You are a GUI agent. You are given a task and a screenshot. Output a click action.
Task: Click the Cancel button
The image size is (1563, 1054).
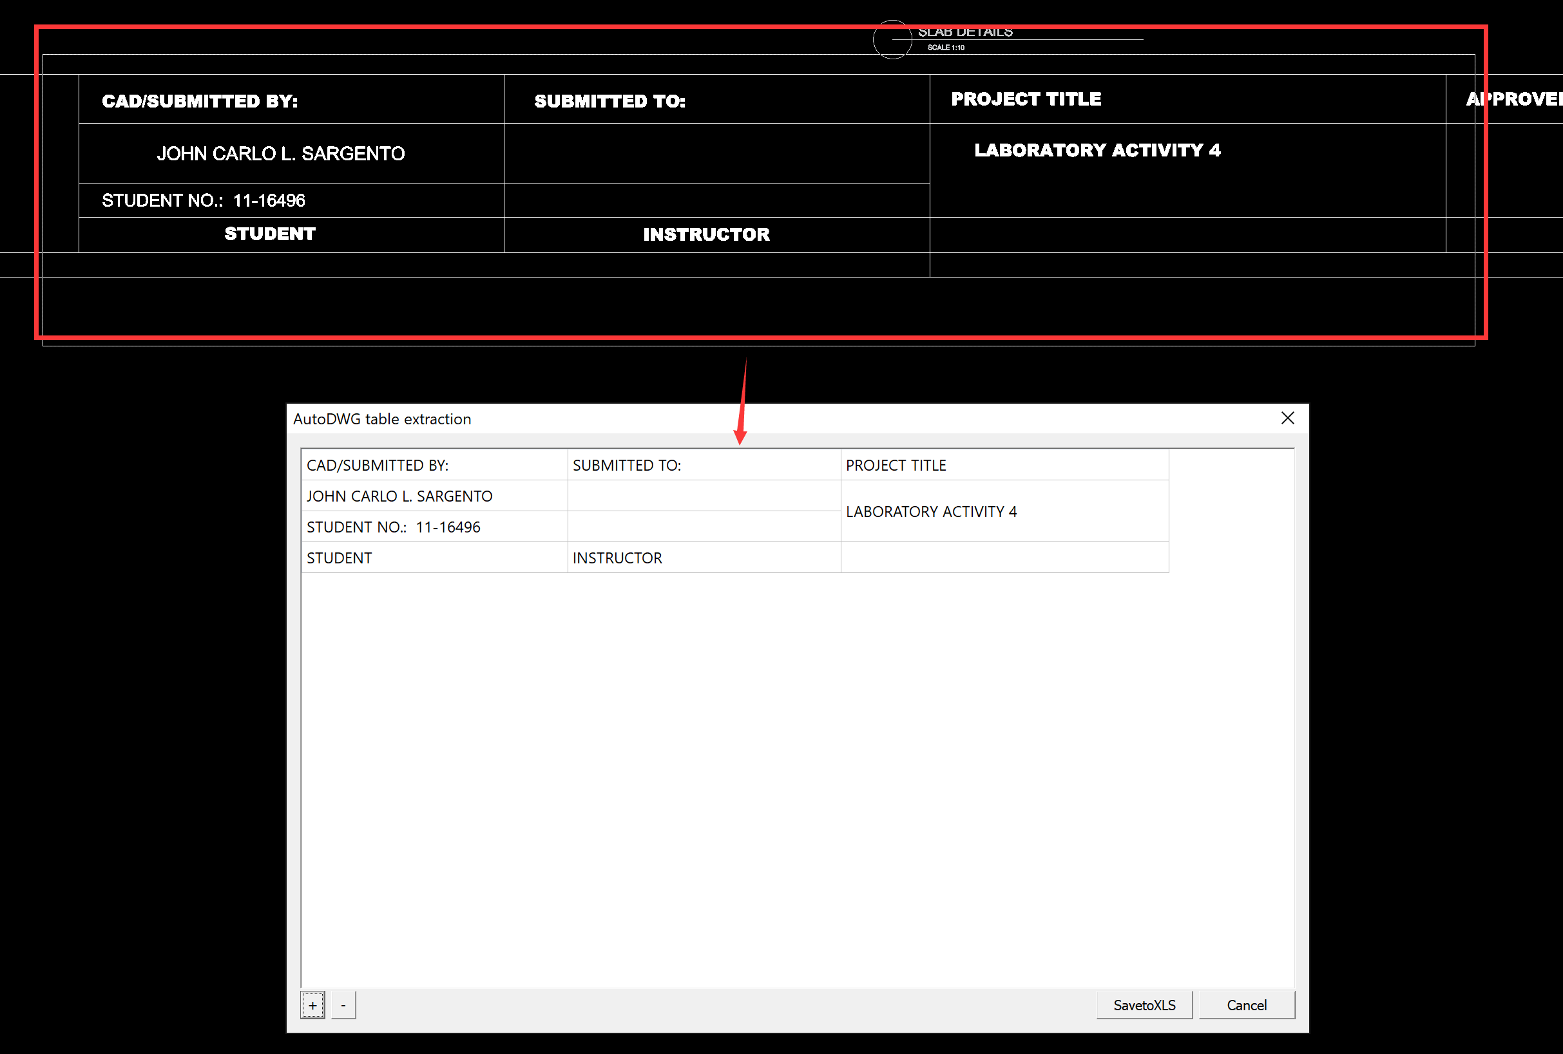point(1246,1005)
